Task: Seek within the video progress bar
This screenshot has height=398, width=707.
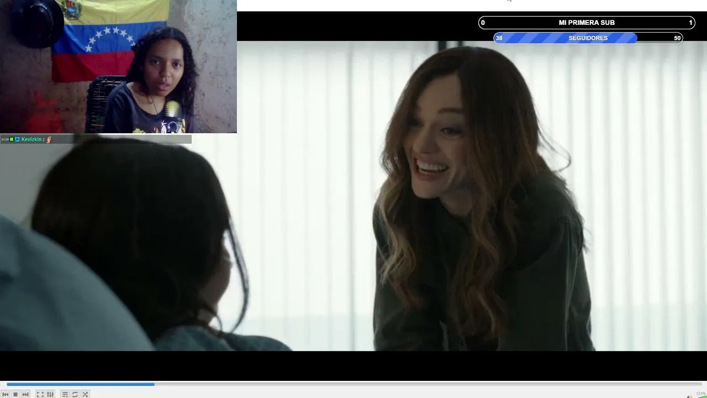Action: coord(353,384)
